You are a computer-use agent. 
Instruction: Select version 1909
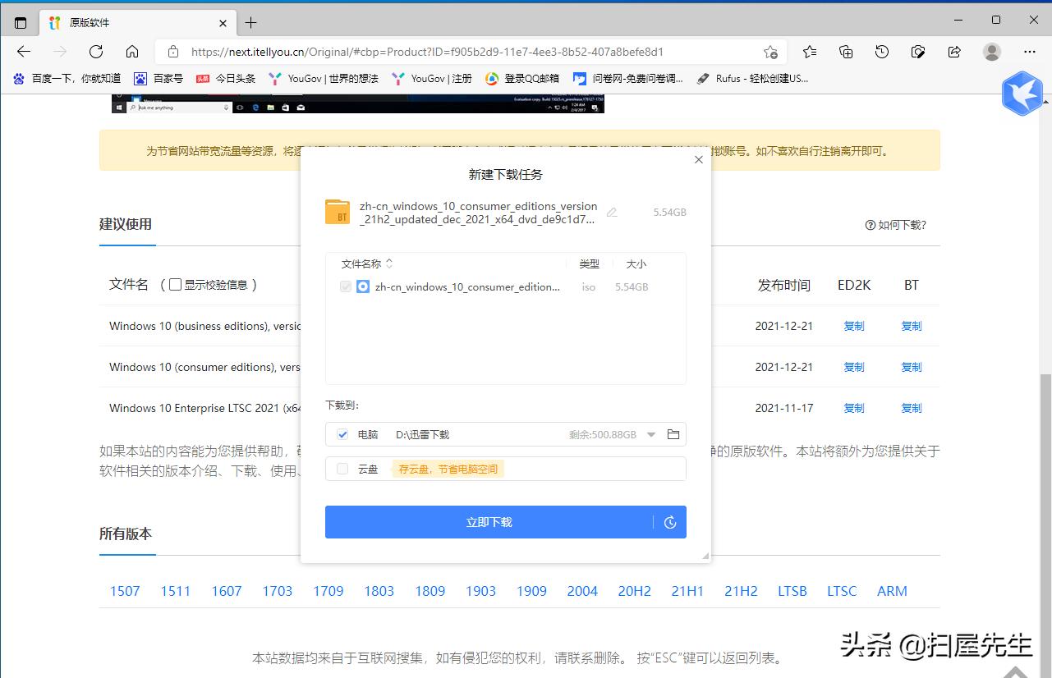(532, 591)
